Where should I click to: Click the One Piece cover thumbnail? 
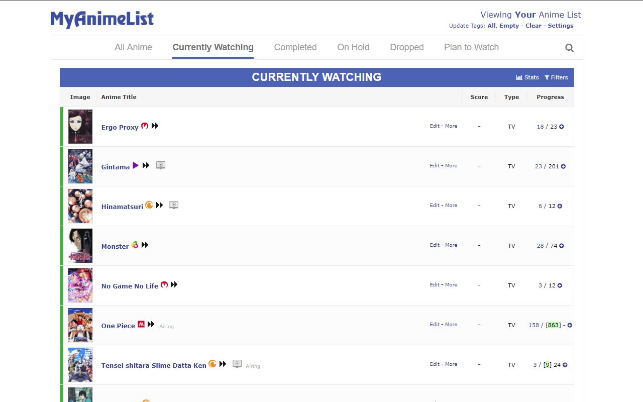pyautogui.click(x=80, y=325)
